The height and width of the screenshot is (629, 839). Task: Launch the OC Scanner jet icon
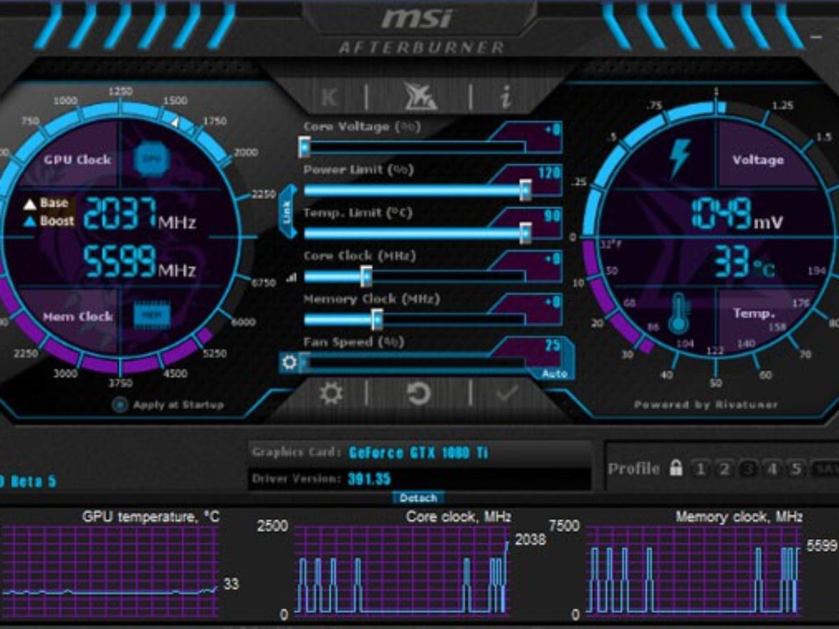[x=420, y=96]
